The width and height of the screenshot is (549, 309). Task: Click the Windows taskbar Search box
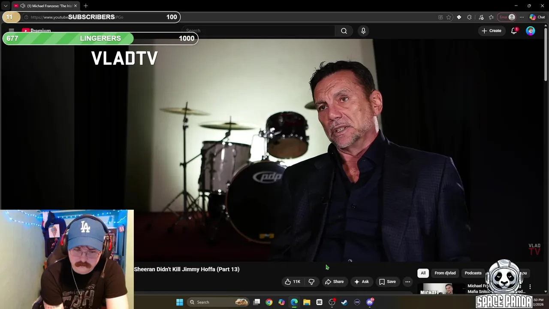tap(219, 302)
